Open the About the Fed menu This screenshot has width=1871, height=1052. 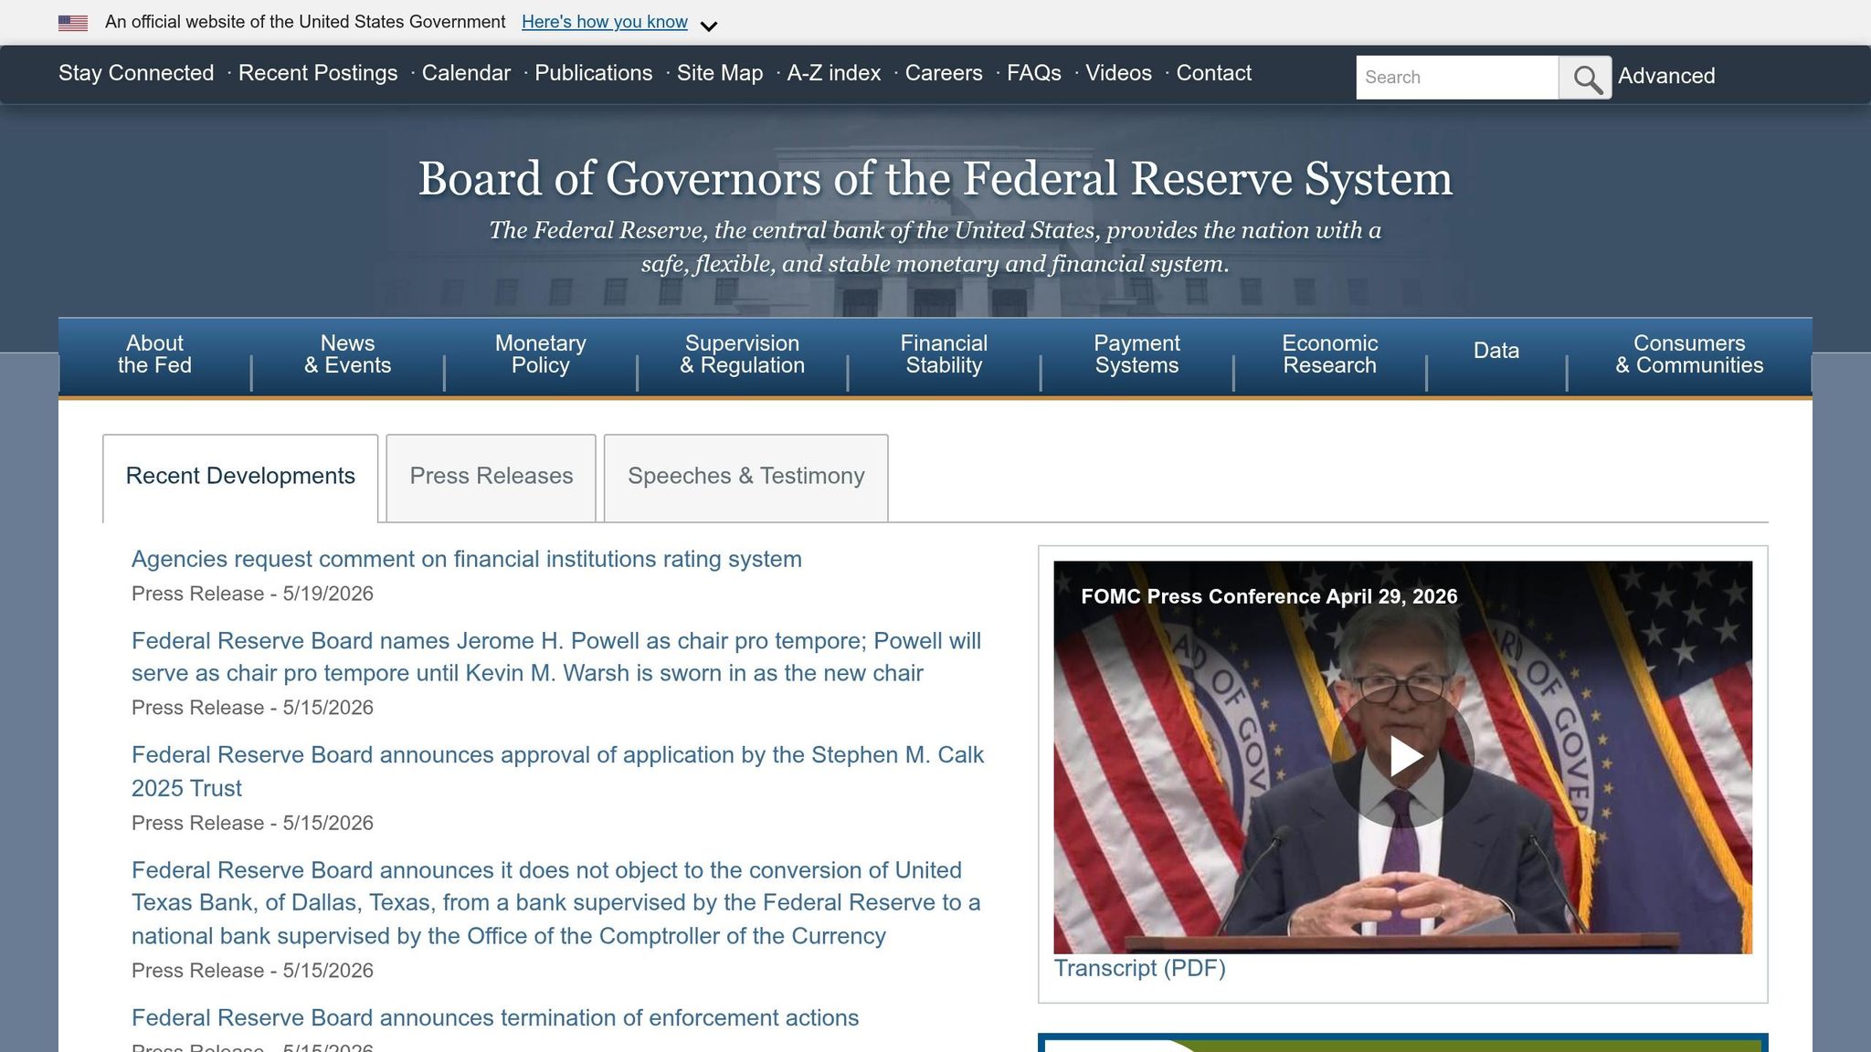click(154, 354)
